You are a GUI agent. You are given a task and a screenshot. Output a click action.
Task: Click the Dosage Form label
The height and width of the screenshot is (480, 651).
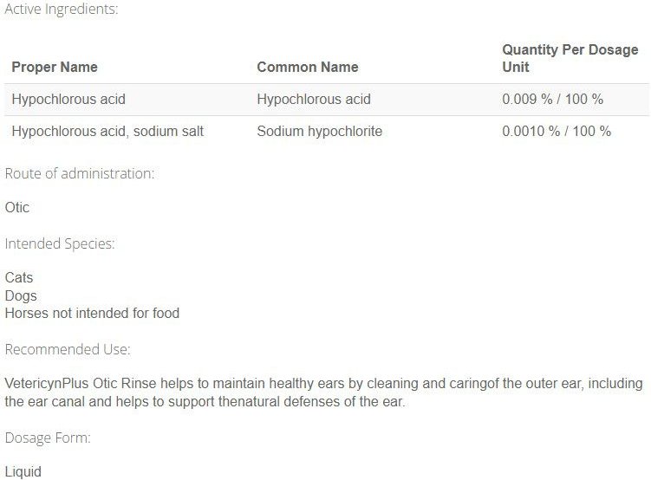48,438
